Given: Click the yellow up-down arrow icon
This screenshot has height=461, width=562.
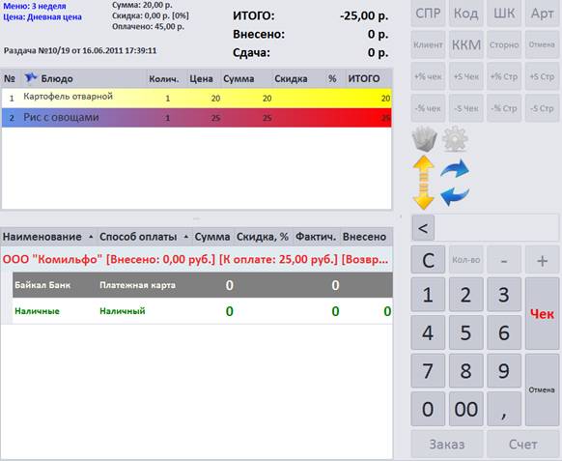Looking at the screenshot, I should [424, 183].
